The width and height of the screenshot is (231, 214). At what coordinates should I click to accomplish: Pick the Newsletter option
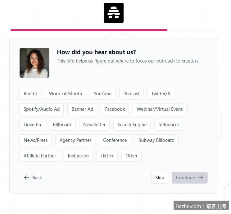(x=94, y=125)
